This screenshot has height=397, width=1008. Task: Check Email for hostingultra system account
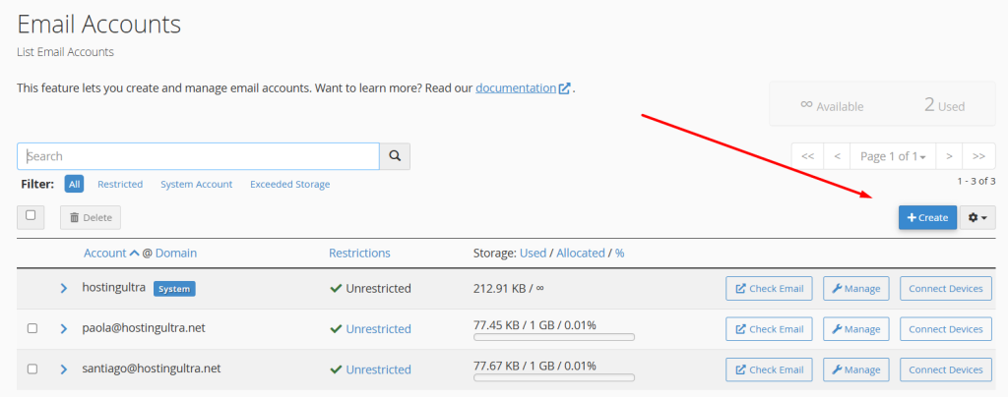(769, 288)
